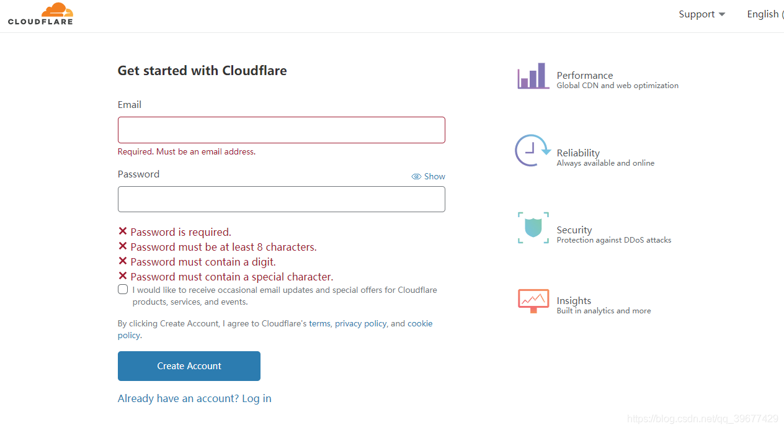Submit the Create Account button
784x430 pixels.
click(189, 366)
